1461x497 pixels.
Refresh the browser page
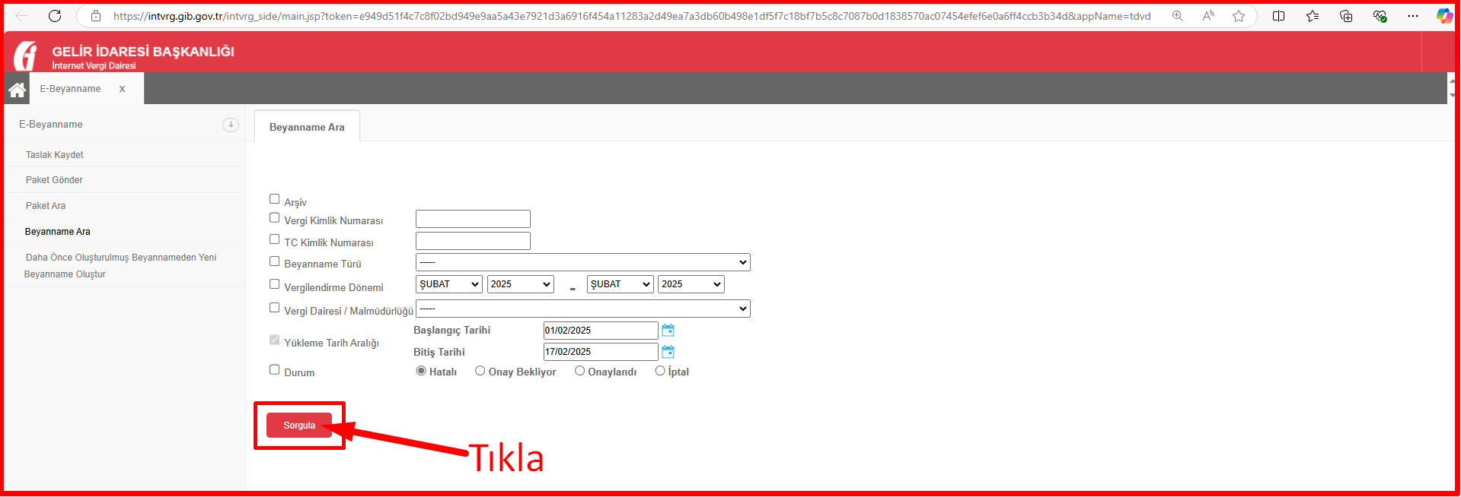click(55, 16)
